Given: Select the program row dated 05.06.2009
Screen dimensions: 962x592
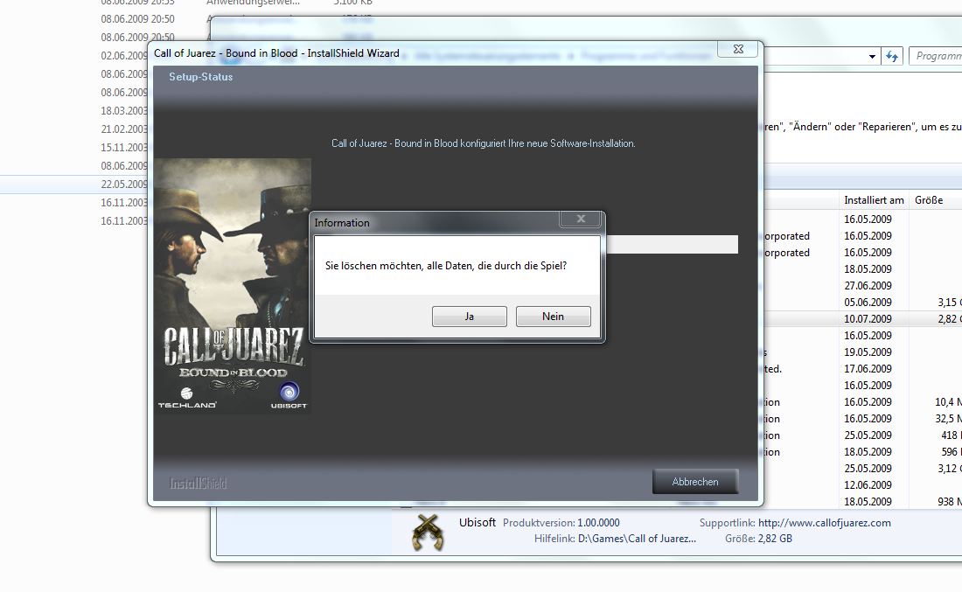Looking at the screenshot, I should tap(863, 302).
